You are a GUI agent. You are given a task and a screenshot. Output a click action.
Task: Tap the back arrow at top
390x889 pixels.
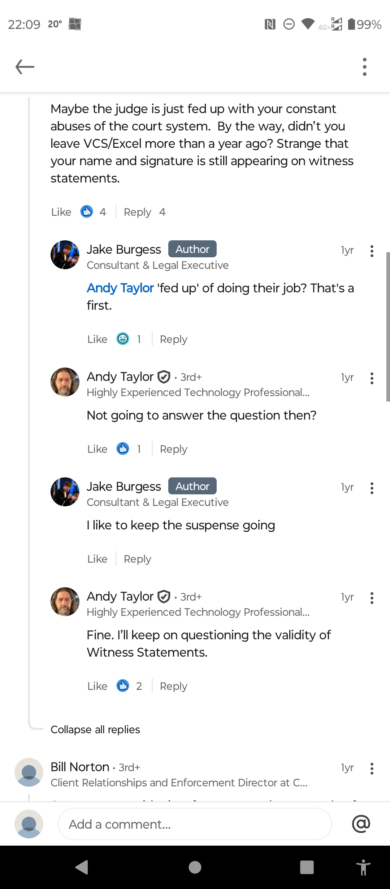pyautogui.click(x=25, y=67)
